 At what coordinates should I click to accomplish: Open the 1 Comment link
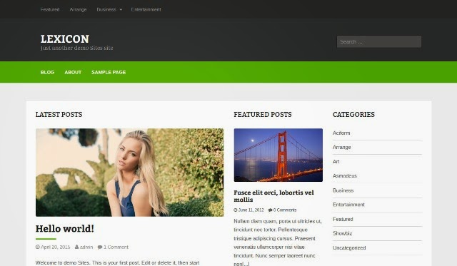point(116,247)
